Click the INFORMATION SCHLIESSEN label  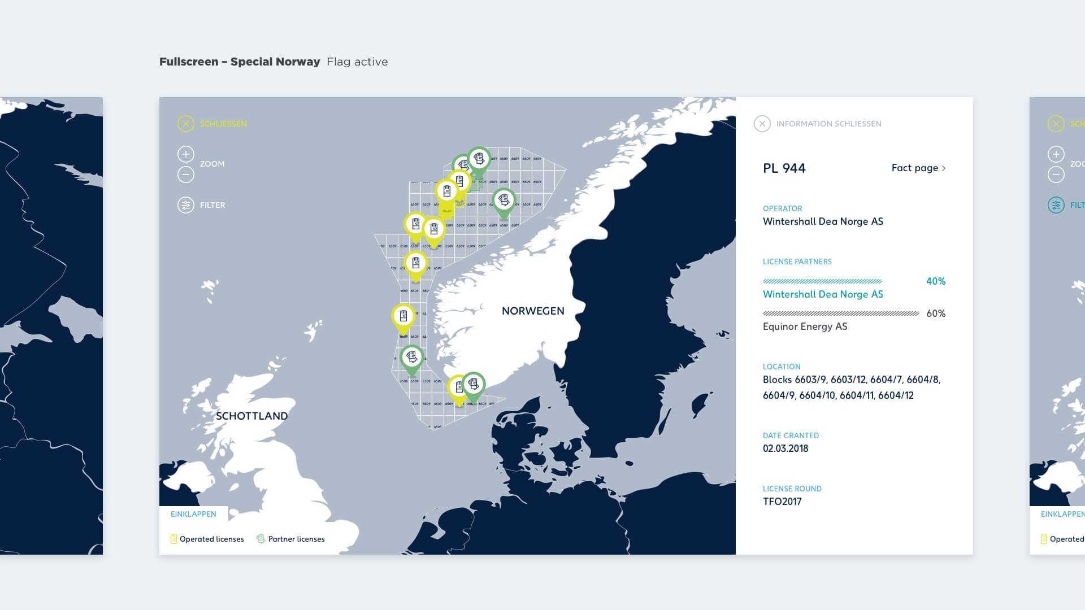[828, 124]
